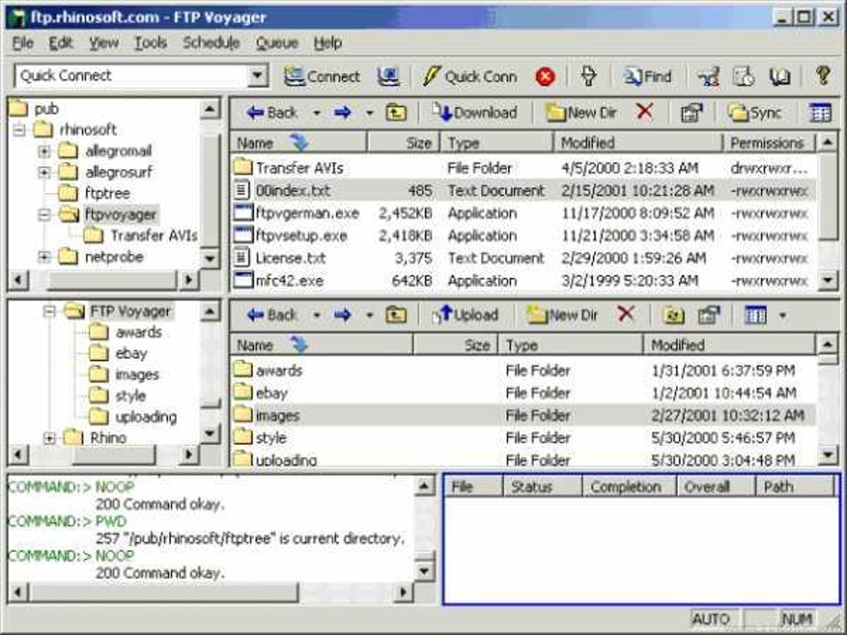This screenshot has height=635, width=847.
Task: Click the properties icon in local toolbar
Action: [709, 315]
